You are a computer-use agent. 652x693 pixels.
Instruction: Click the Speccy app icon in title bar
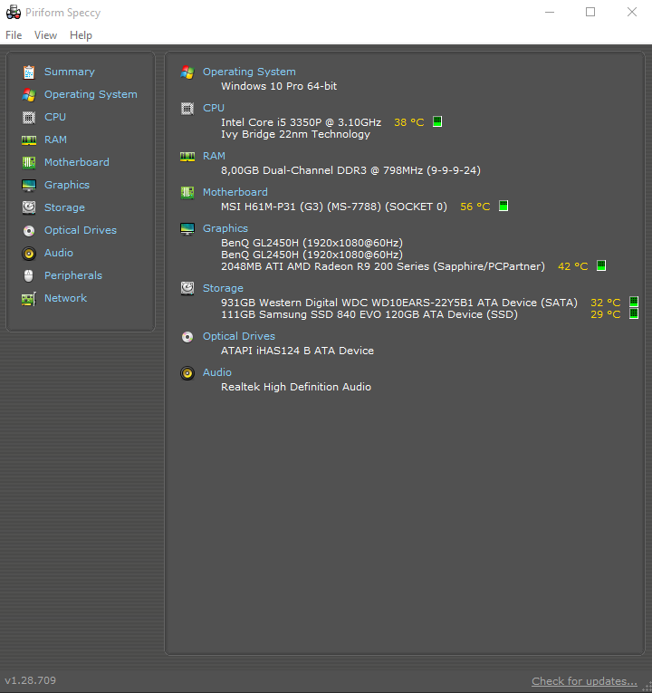point(14,13)
